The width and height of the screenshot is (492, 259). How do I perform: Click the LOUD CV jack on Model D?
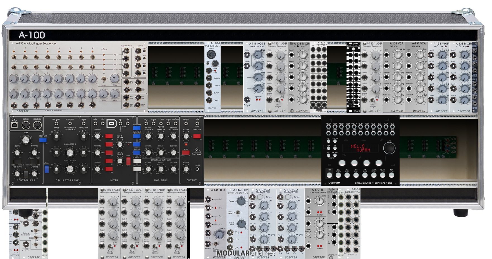coord(186,123)
